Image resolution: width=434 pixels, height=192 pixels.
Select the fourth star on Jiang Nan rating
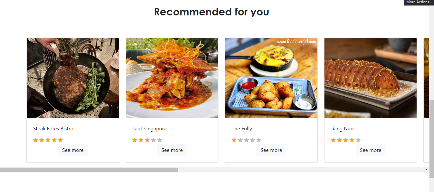(352, 140)
